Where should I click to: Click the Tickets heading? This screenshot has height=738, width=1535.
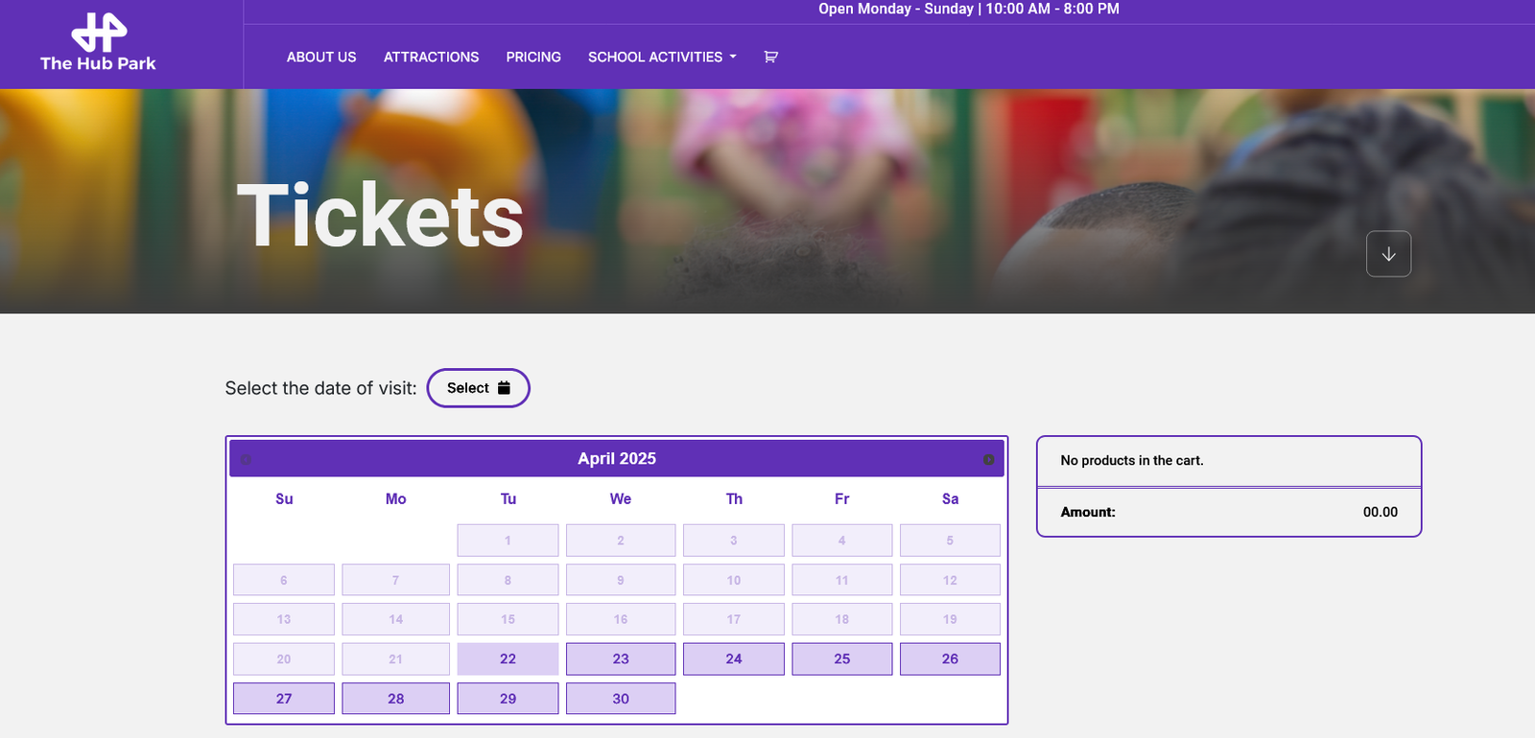point(380,217)
